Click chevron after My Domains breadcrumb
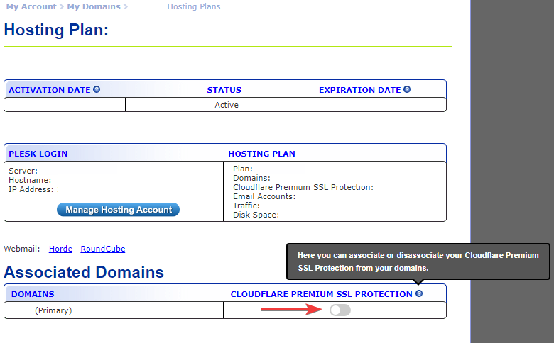Image resolution: width=554 pixels, height=343 pixels. pyautogui.click(x=126, y=6)
